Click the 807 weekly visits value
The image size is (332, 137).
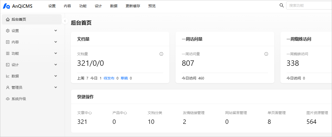pyautogui.click(x=188, y=63)
